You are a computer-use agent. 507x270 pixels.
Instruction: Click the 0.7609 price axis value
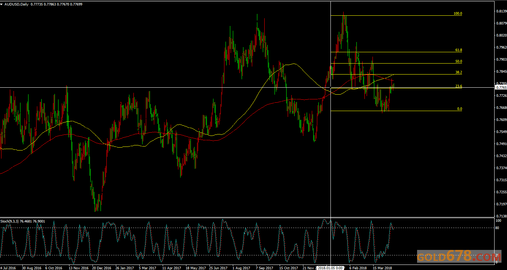501,120
